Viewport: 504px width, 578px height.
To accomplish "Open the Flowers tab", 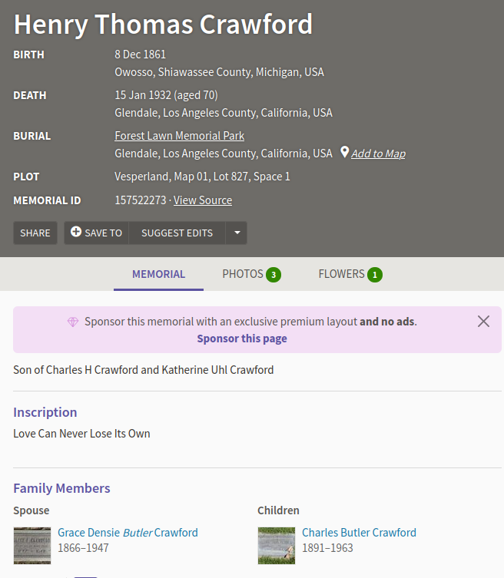I will click(341, 274).
